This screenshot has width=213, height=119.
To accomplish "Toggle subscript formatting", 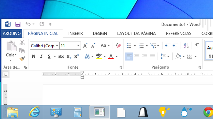I will (69, 56).
